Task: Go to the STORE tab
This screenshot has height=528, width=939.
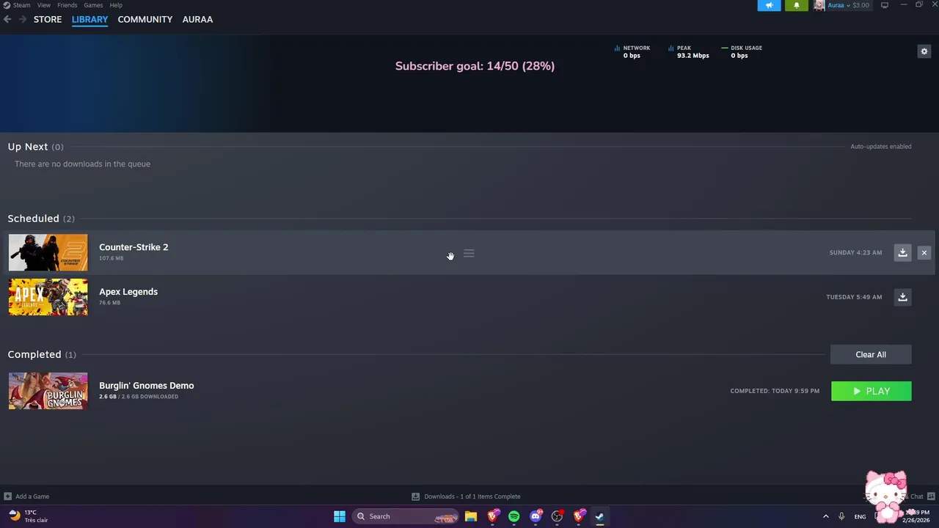Action: pos(48,19)
